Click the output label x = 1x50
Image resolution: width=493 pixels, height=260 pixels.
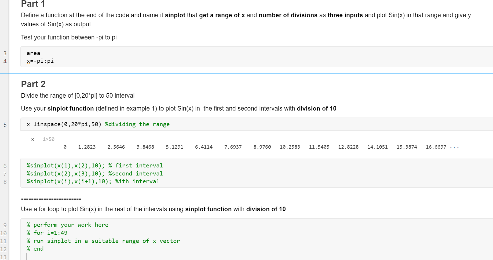point(42,139)
